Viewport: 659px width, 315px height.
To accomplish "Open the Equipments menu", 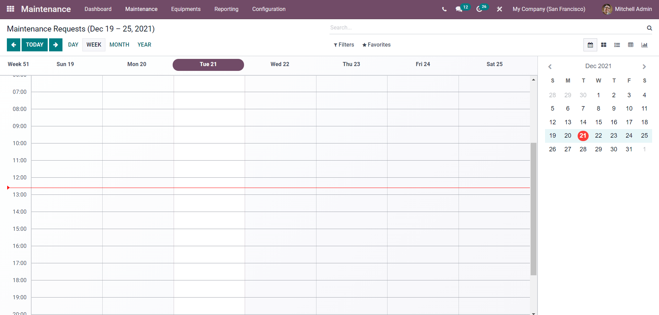I will click(186, 9).
